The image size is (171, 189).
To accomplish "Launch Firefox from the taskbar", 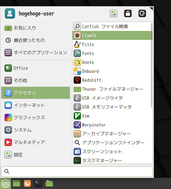I will point(27,184).
